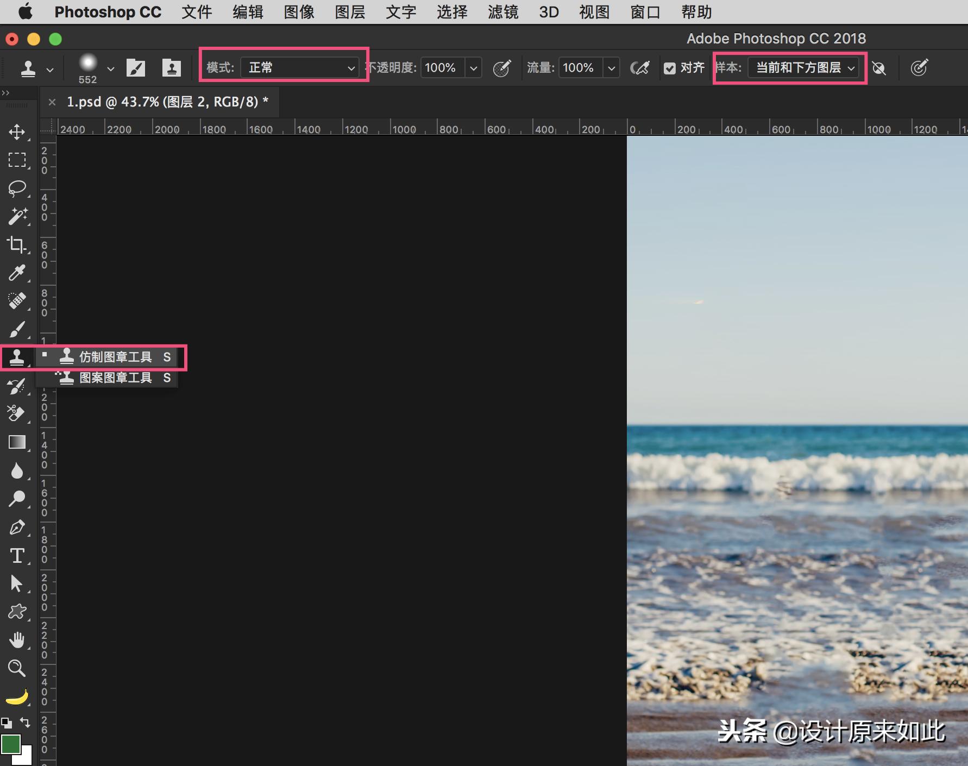Select the Zoom tool in toolbar
Viewport: 968px width, 766px height.
17,668
